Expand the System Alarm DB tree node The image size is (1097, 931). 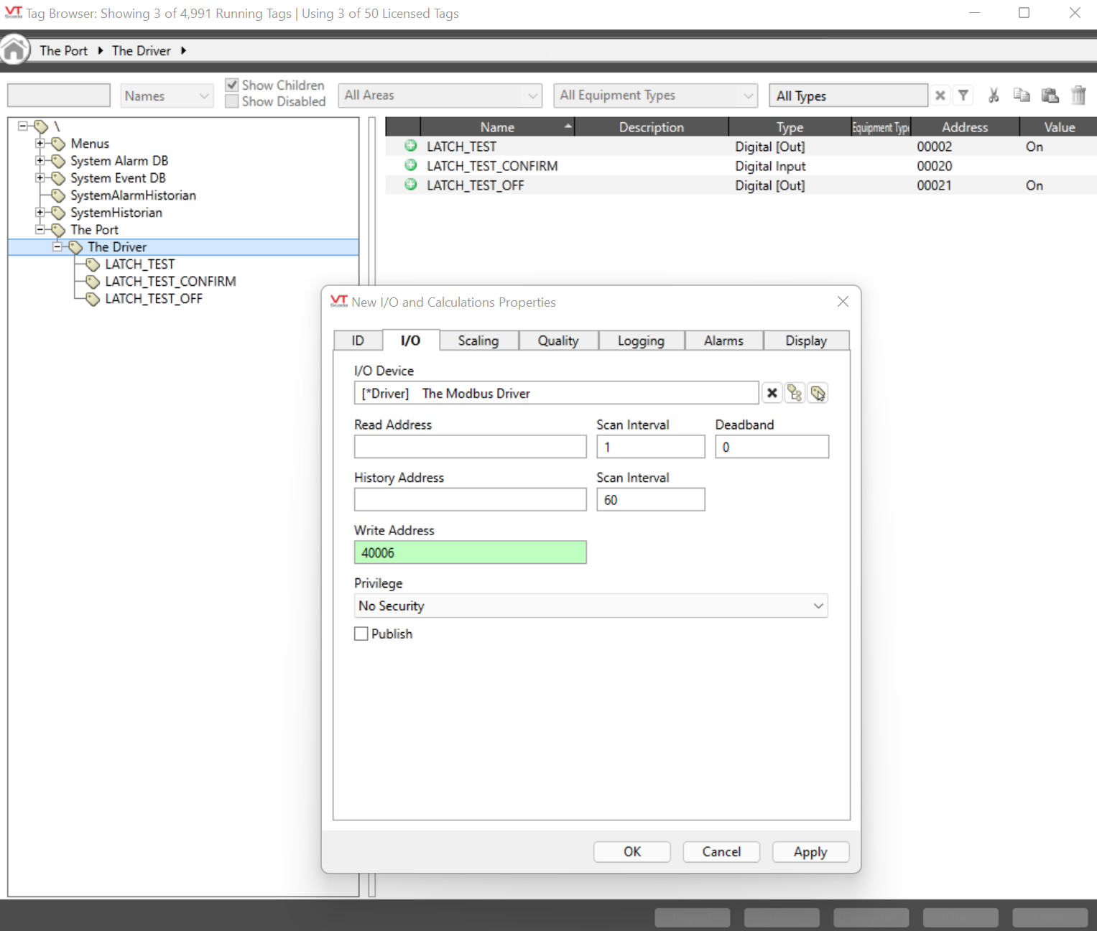point(40,160)
